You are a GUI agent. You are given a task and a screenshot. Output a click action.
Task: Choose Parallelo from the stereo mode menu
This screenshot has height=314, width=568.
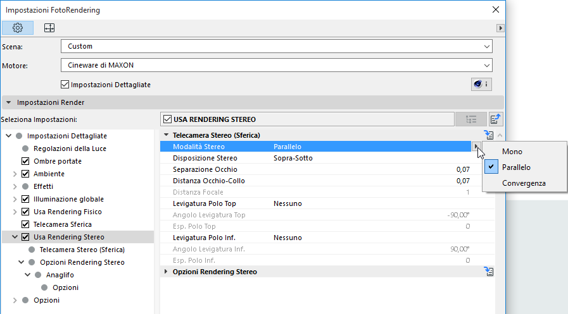(516, 167)
